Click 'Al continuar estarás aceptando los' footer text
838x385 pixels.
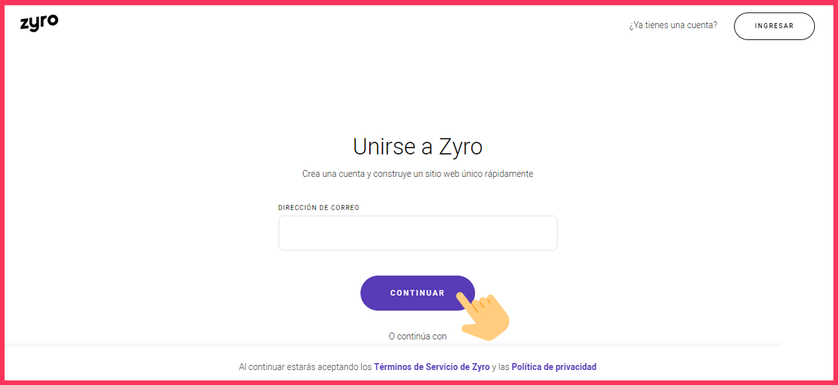[305, 367]
